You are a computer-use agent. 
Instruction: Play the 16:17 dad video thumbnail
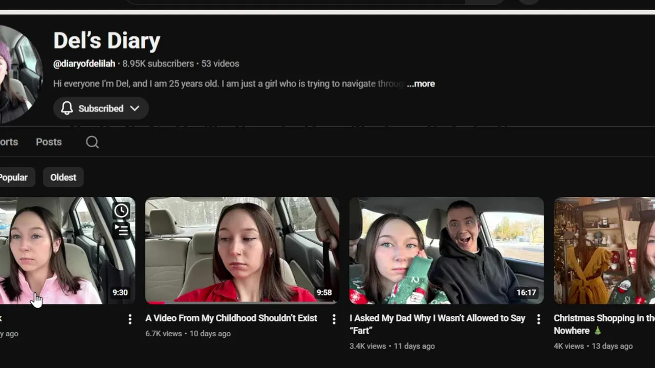click(446, 250)
